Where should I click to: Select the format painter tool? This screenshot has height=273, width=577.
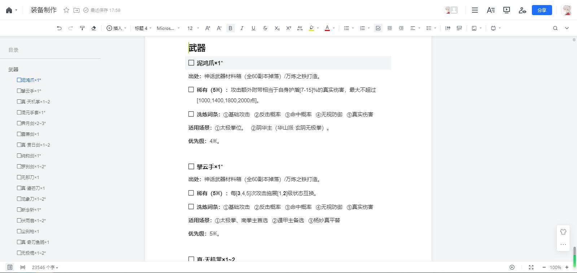(x=82, y=28)
